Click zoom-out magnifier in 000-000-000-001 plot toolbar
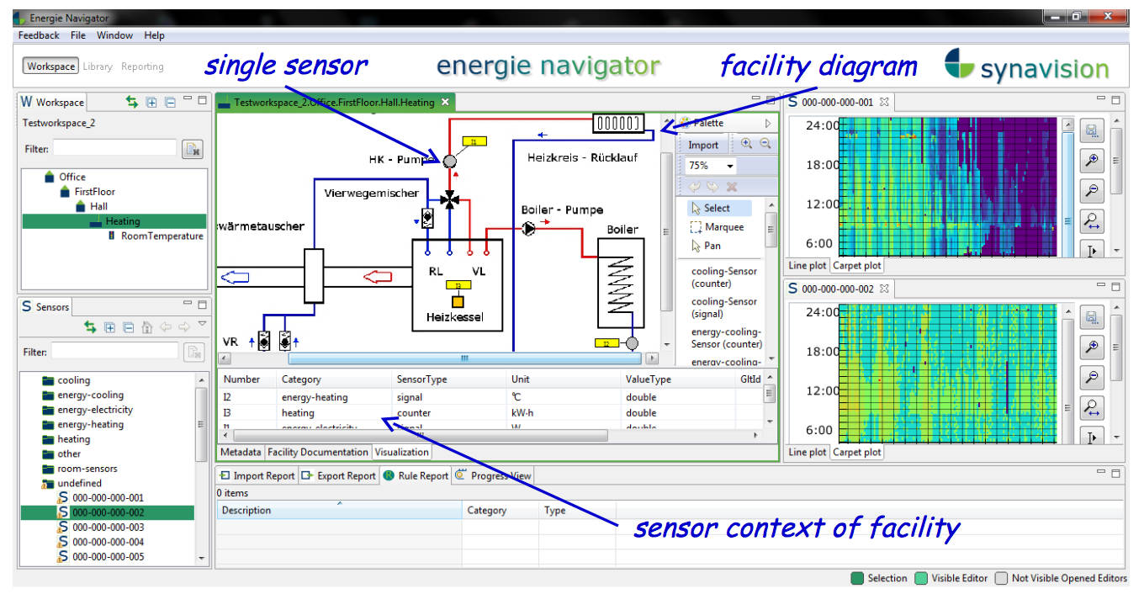 [1092, 191]
